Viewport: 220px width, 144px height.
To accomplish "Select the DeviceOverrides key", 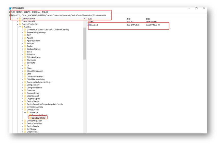I will 34,123.
